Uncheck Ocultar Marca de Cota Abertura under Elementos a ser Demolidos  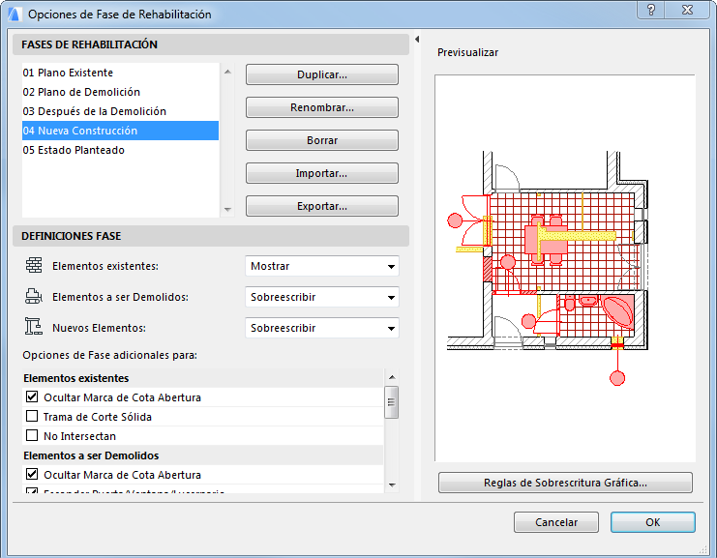point(32,474)
